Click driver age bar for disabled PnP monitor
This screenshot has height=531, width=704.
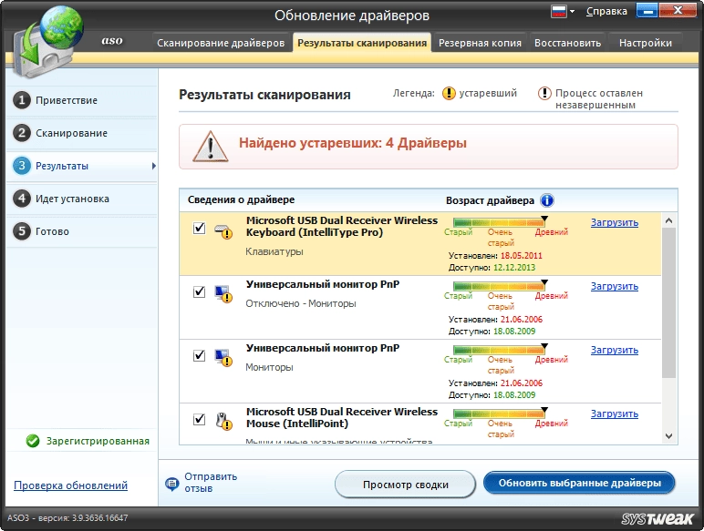tap(499, 286)
